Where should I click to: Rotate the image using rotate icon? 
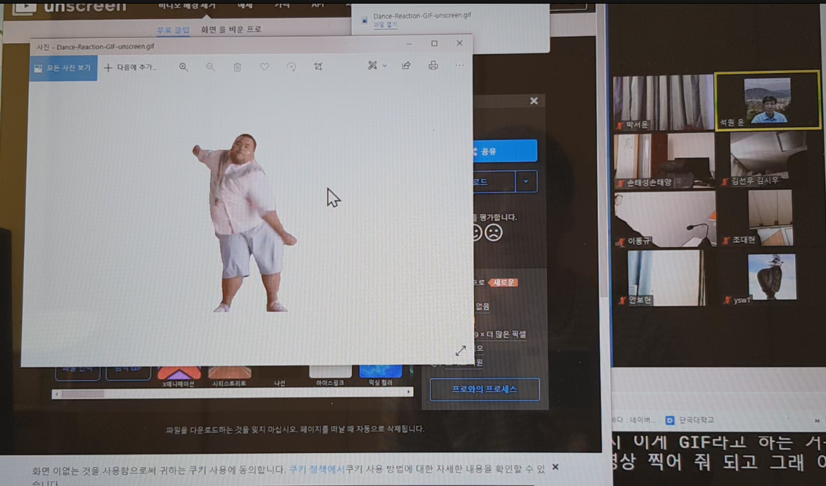[291, 67]
